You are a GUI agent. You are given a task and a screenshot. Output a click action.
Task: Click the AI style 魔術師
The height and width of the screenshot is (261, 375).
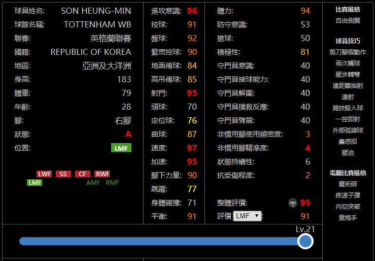pos(348,184)
